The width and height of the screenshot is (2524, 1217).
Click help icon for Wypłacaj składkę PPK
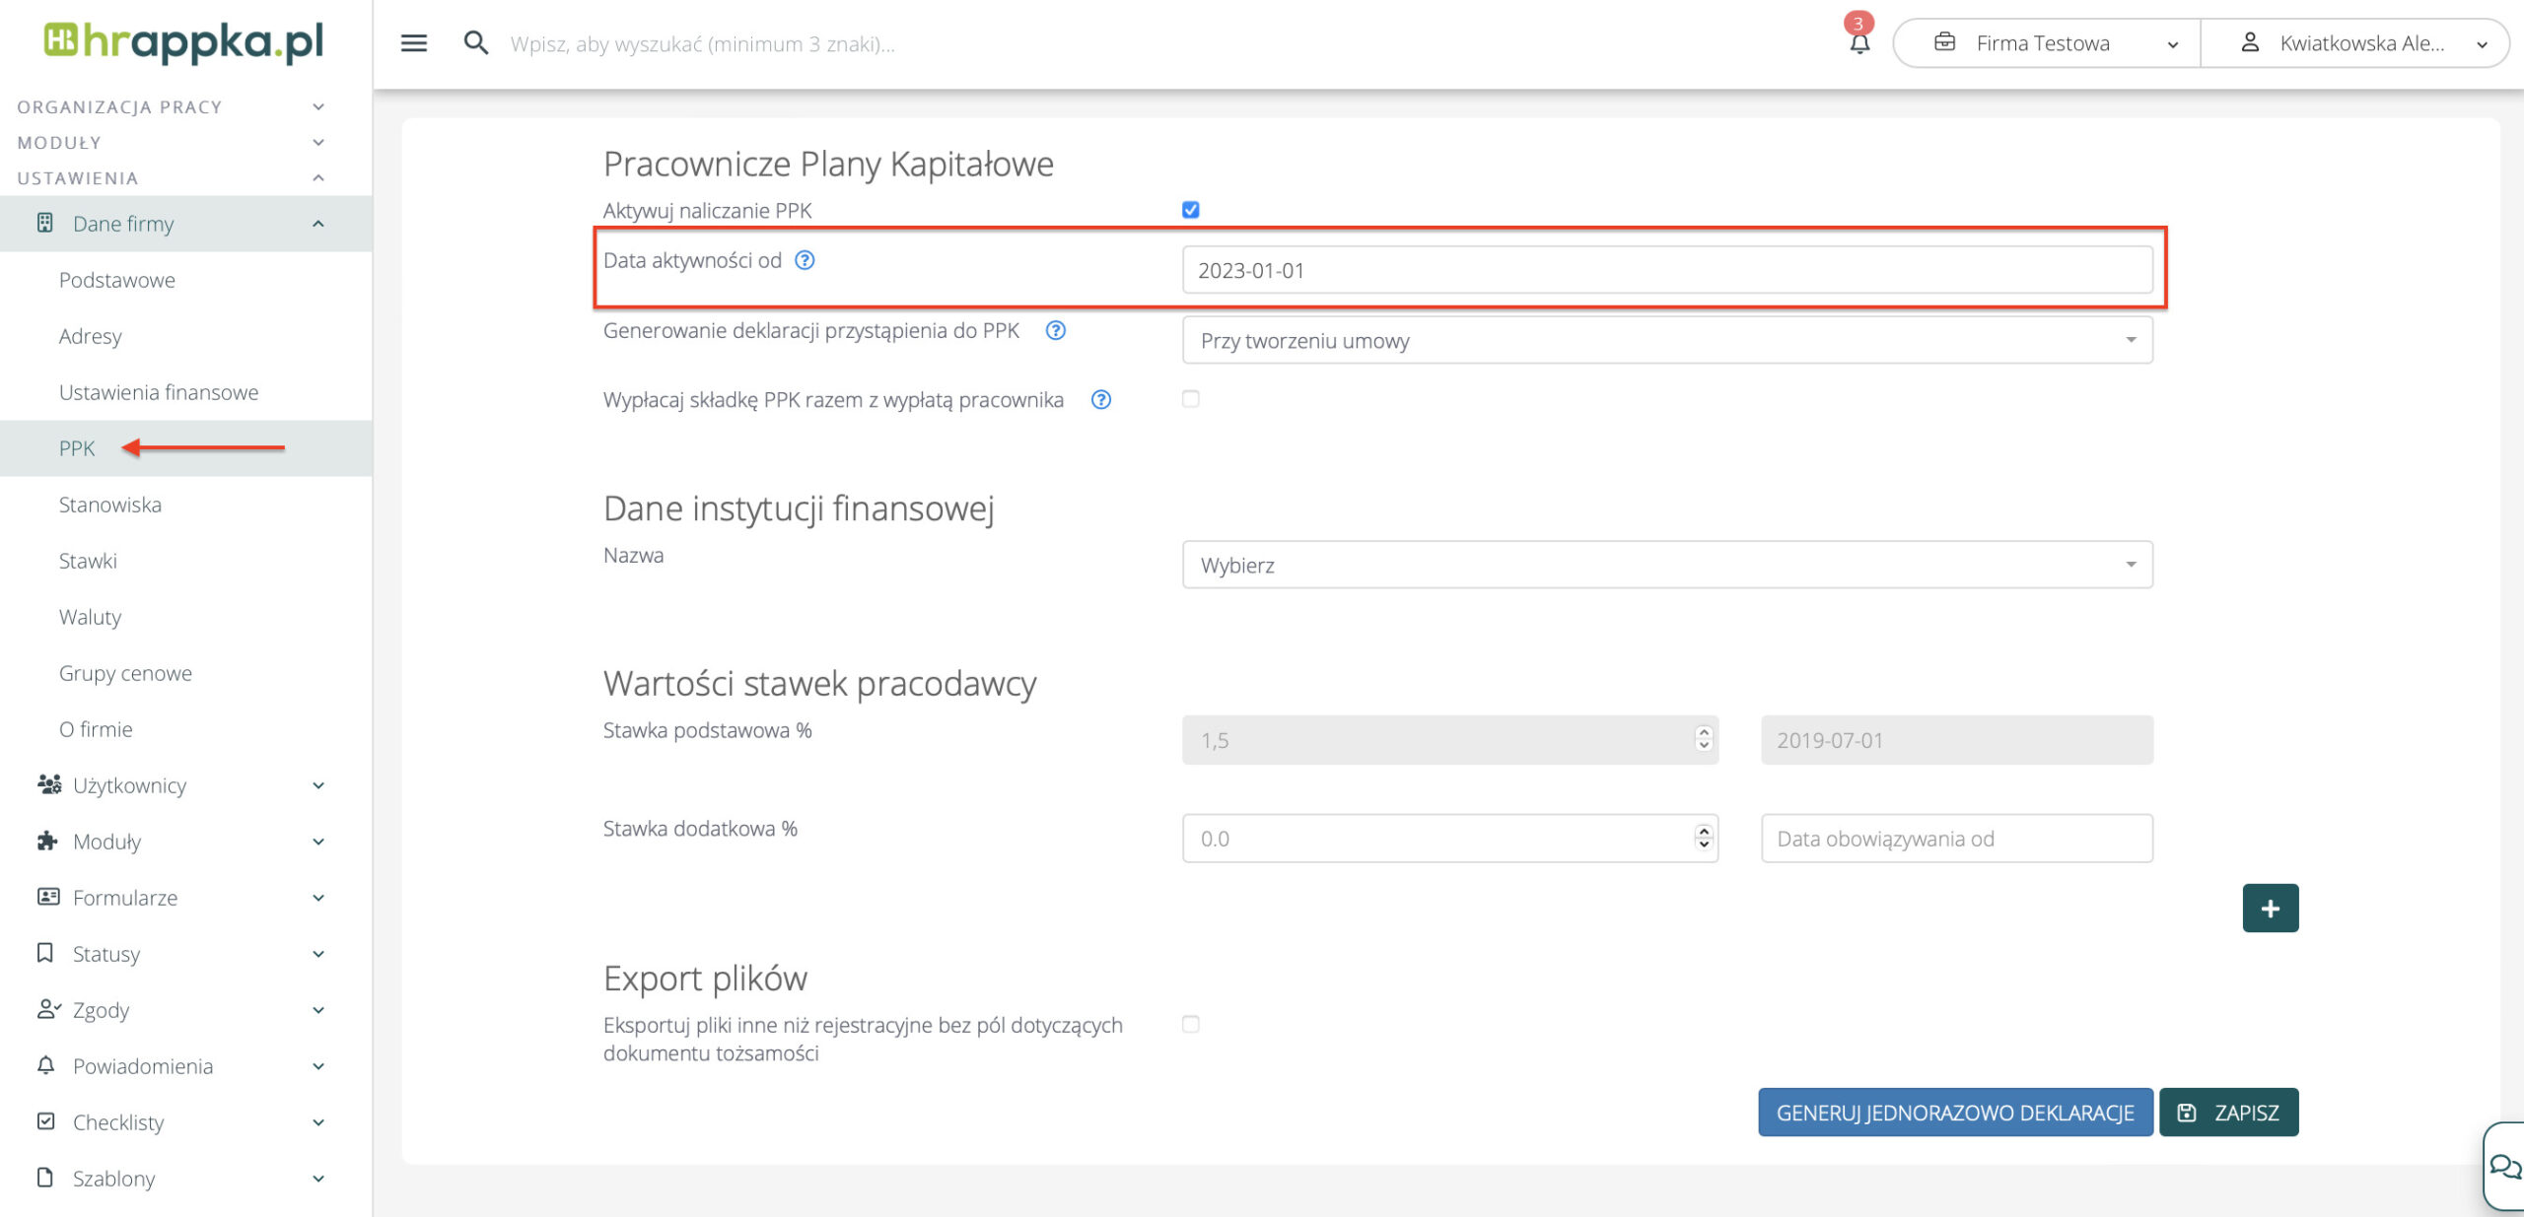coord(1100,400)
